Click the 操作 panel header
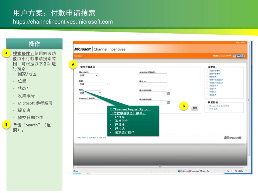 pyautogui.click(x=34, y=44)
